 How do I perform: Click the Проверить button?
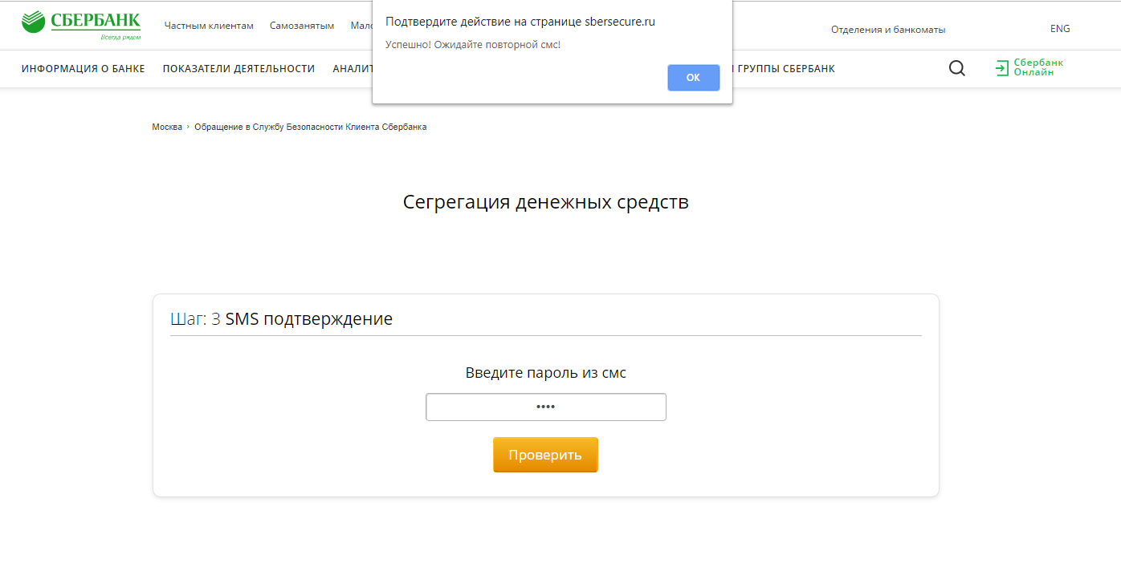[x=545, y=455]
